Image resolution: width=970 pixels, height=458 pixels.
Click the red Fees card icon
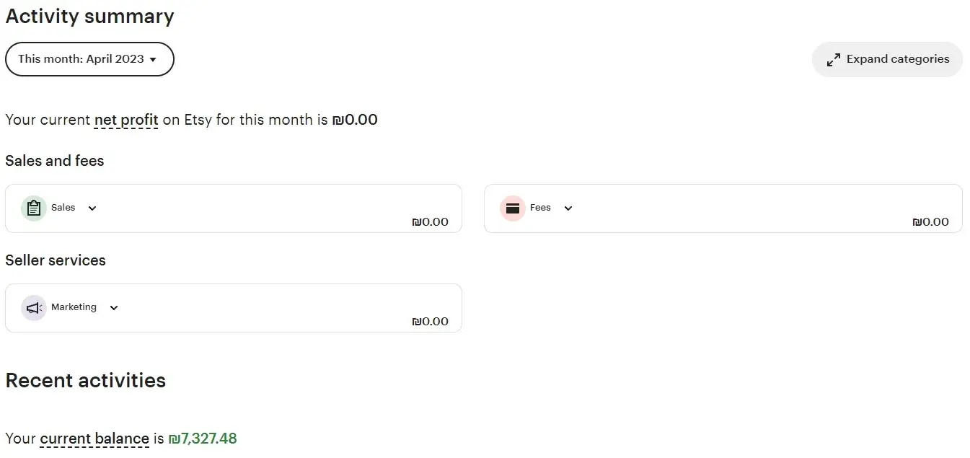513,208
